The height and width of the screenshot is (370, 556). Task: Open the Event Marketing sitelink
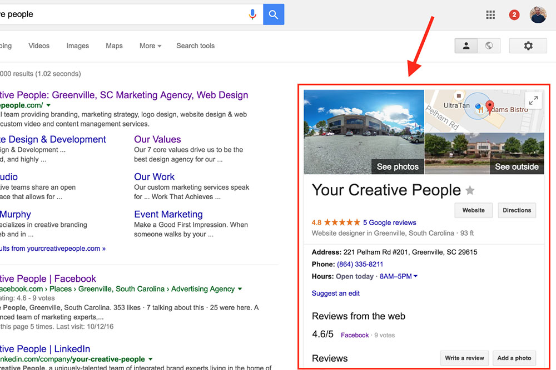coord(168,214)
